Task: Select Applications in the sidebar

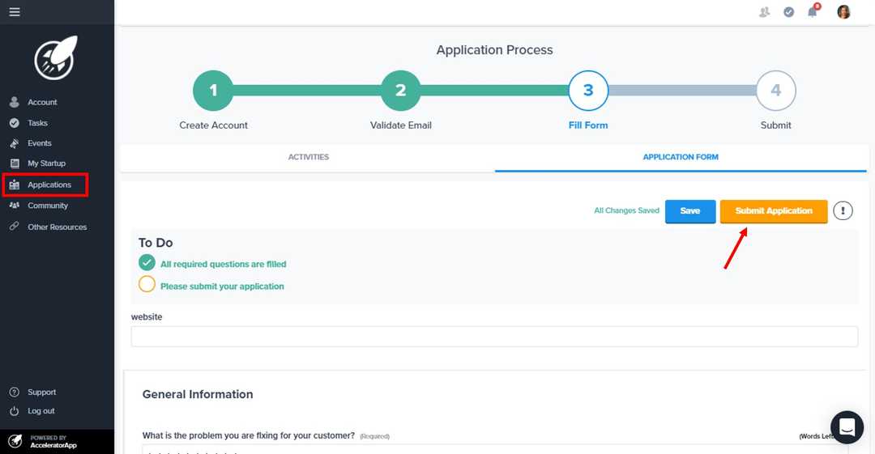Action: (x=49, y=185)
